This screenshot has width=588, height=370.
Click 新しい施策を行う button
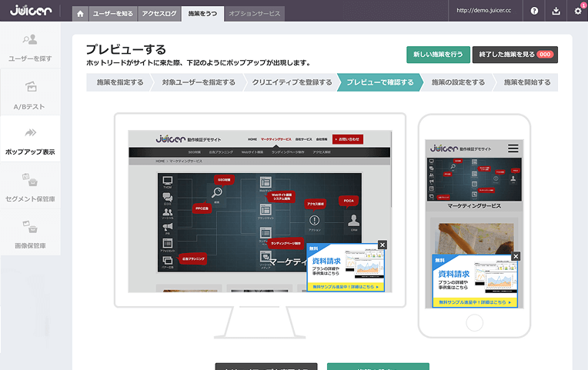[437, 55]
